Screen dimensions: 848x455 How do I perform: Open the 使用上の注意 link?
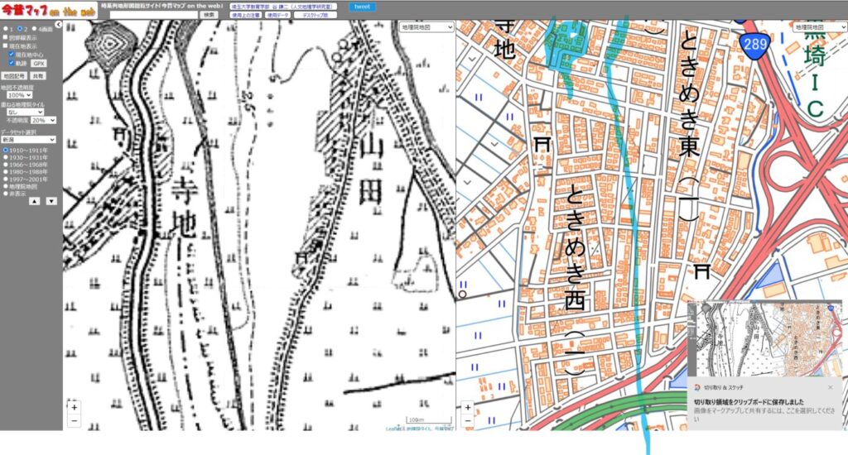(x=245, y=15)
